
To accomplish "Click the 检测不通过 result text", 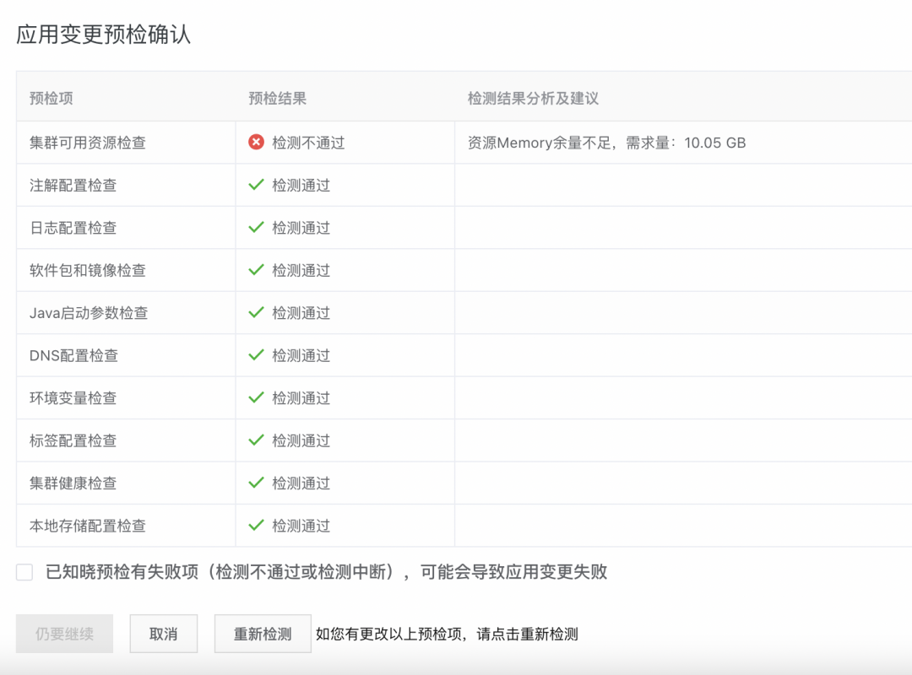I will pos(308,143).
